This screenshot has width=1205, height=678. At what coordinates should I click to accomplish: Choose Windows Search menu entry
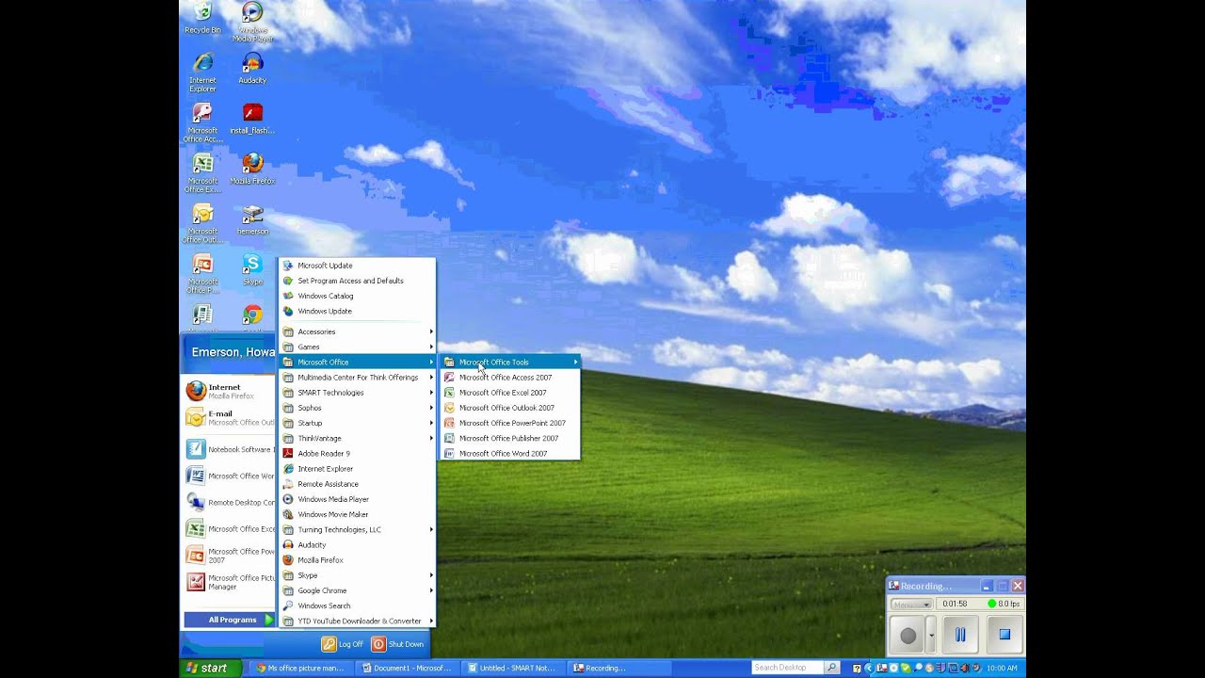pos(357,605)
